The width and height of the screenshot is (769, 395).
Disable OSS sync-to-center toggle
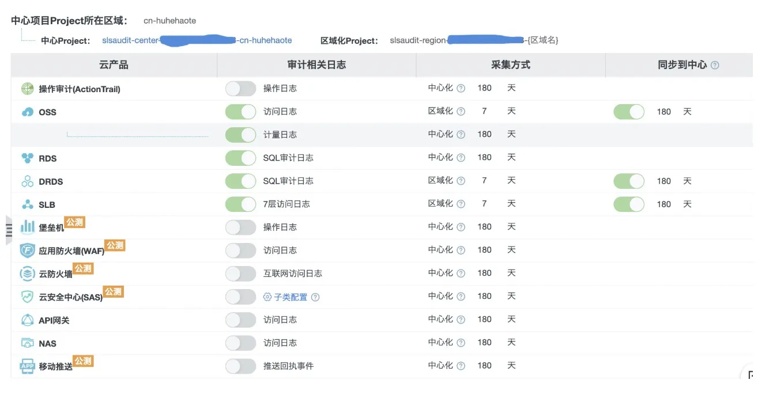tap(629, 112)
